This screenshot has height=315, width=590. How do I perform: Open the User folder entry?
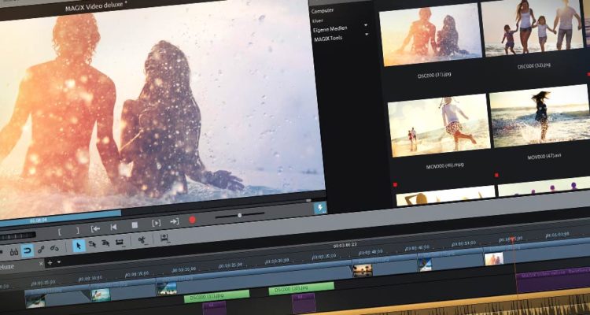317,20
